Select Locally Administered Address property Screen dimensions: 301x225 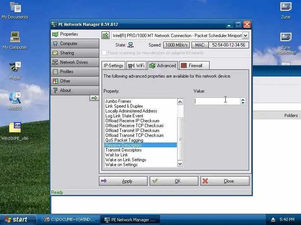[140, 111]
